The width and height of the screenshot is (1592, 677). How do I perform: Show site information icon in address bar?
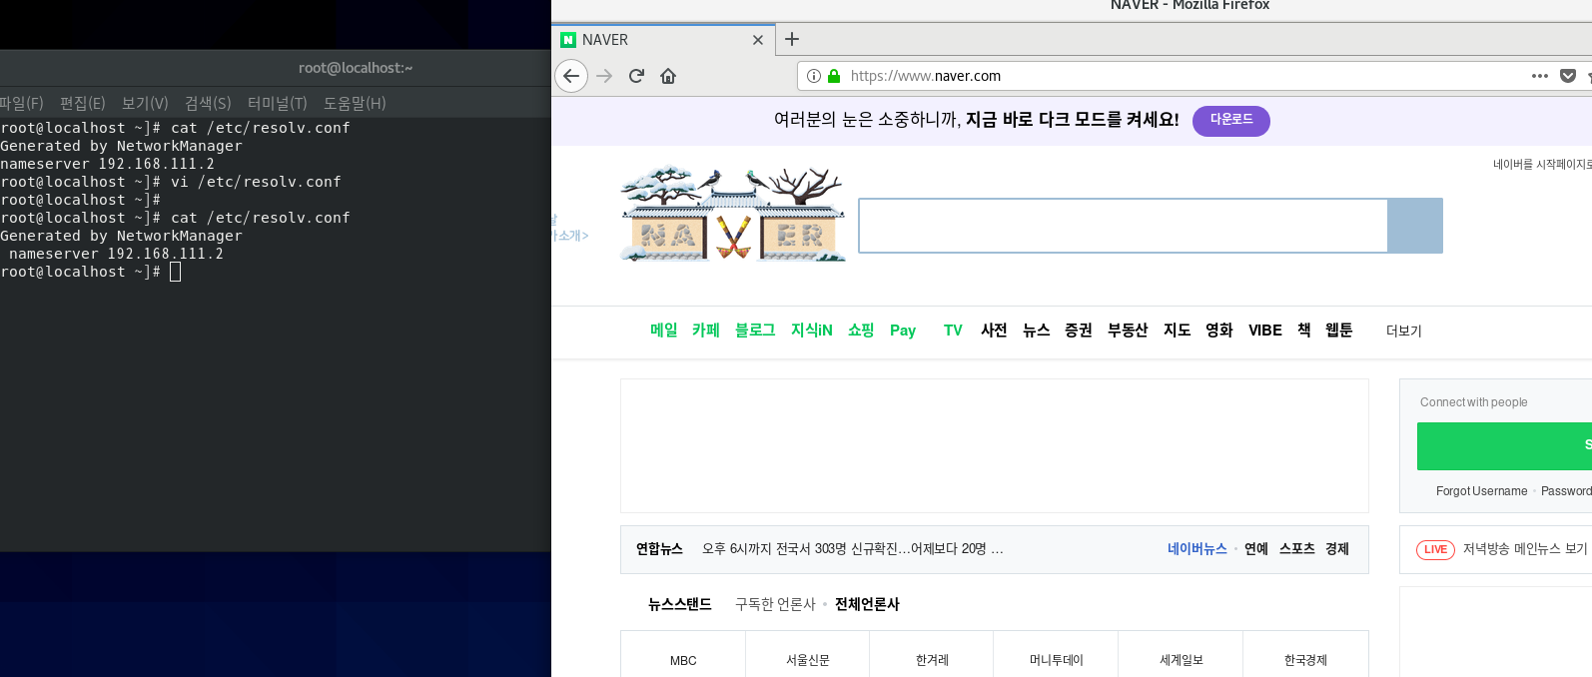814,76
